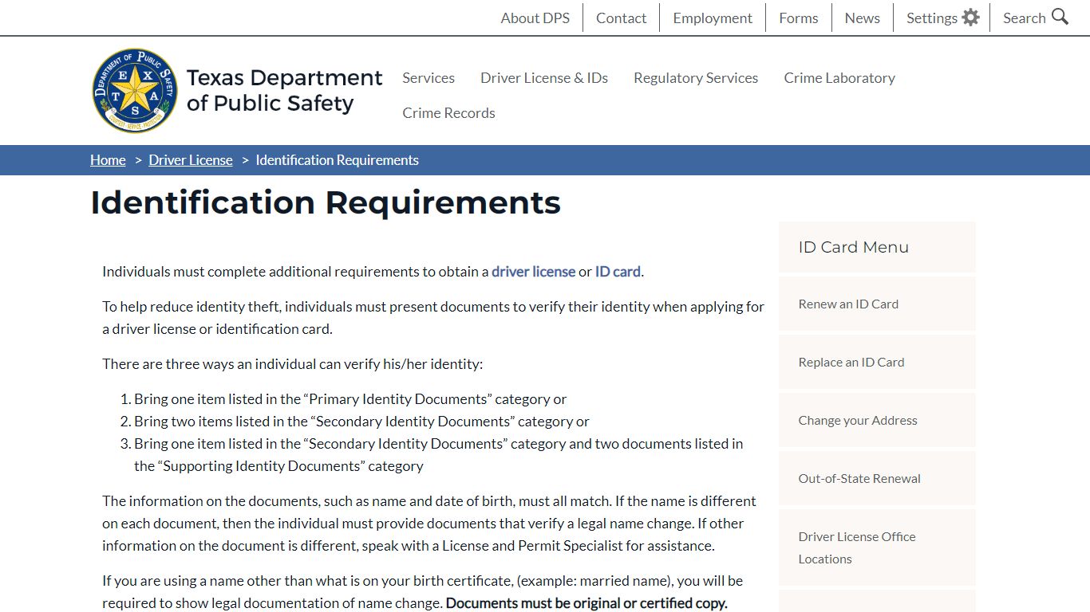The image size is (1090, 612).
Task: Visit the News section
Action: point(863,18)
